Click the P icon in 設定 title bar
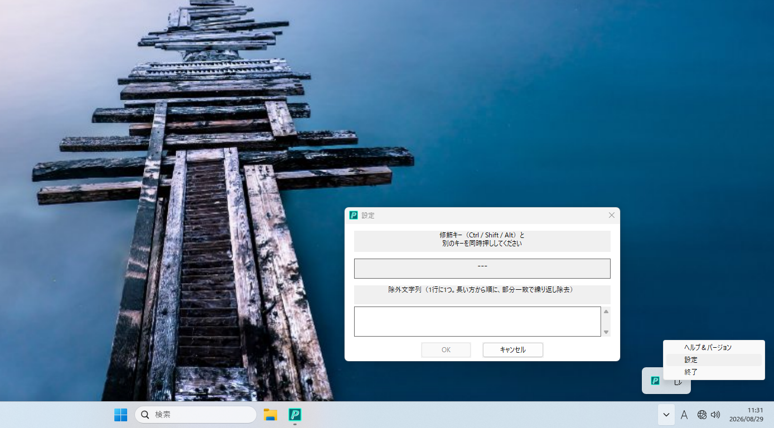The width and height of the screenshot is (774, 428). (353, 215)
